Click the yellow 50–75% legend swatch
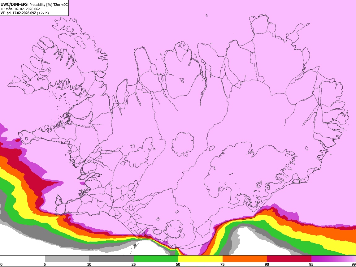The width and height of the screenshot is (356, 267). (200, 259)
